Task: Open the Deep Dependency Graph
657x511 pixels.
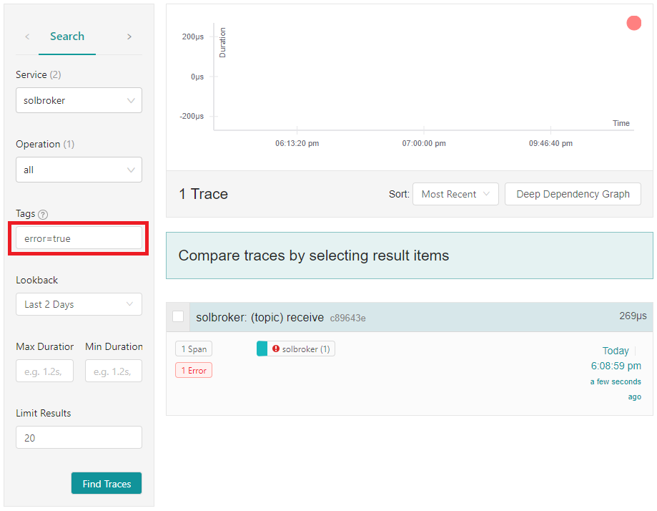Action: coord(573,194)
